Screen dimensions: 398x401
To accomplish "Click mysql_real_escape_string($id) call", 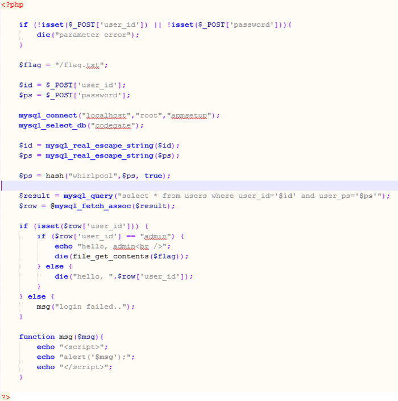I will pyautogui.click(x=112, y=146).
